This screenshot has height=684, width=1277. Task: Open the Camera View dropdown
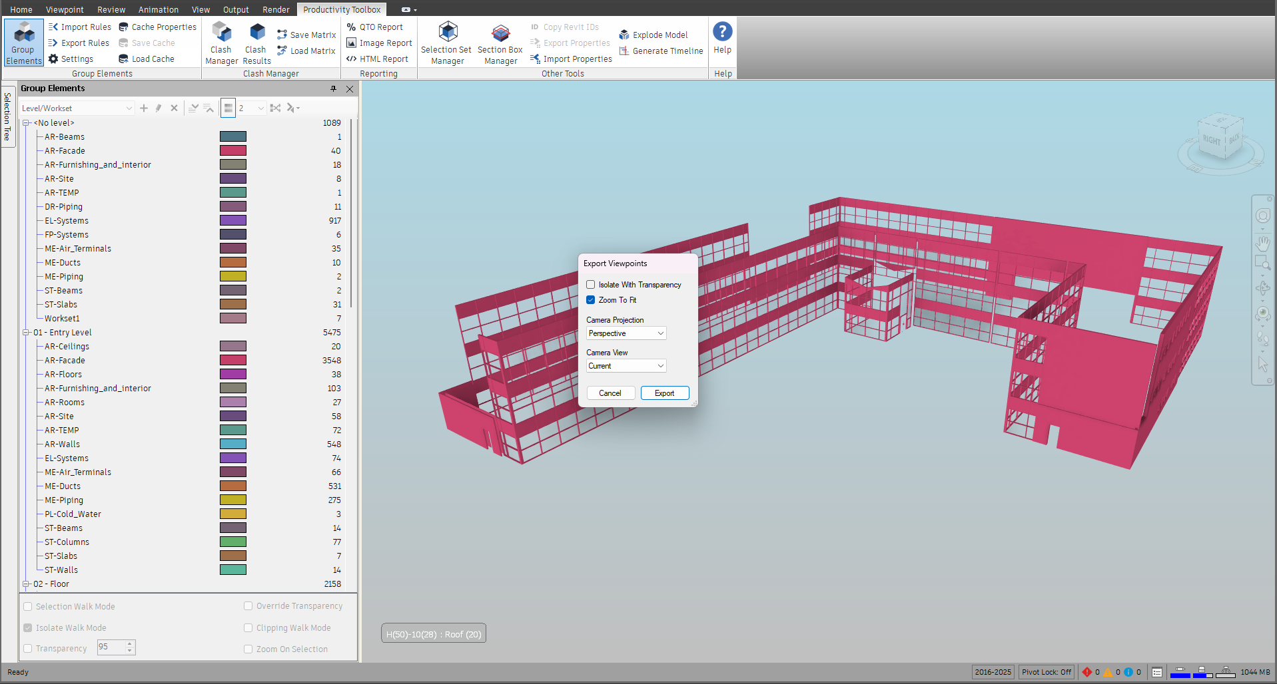626,366
